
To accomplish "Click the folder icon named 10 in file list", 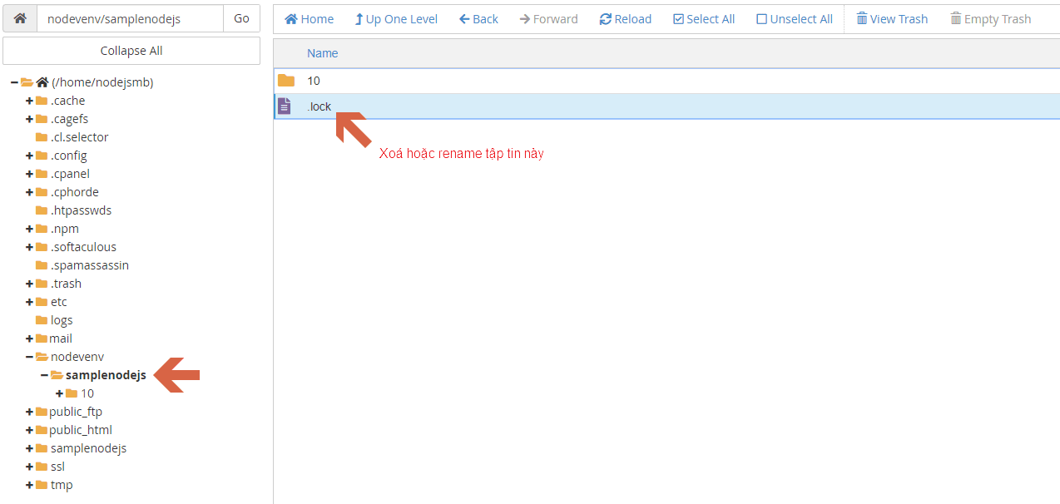I will point(286,81).
